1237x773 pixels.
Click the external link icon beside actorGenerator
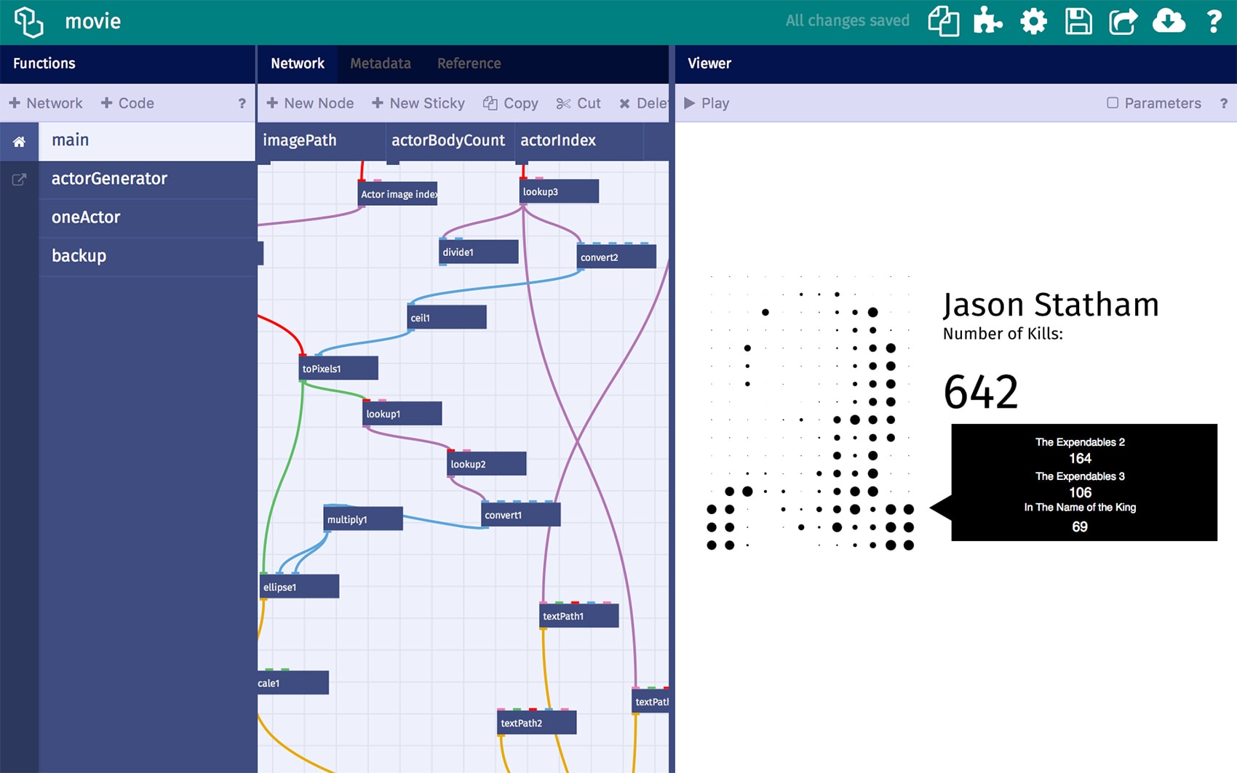20,180
